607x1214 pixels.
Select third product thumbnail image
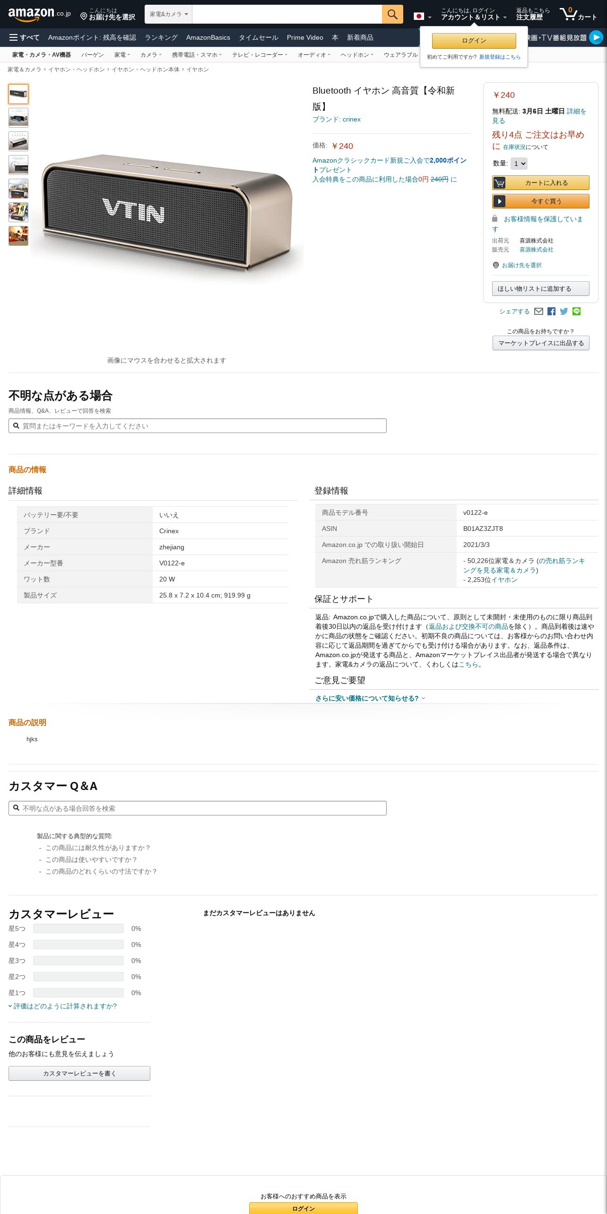(x=18, y=141)
